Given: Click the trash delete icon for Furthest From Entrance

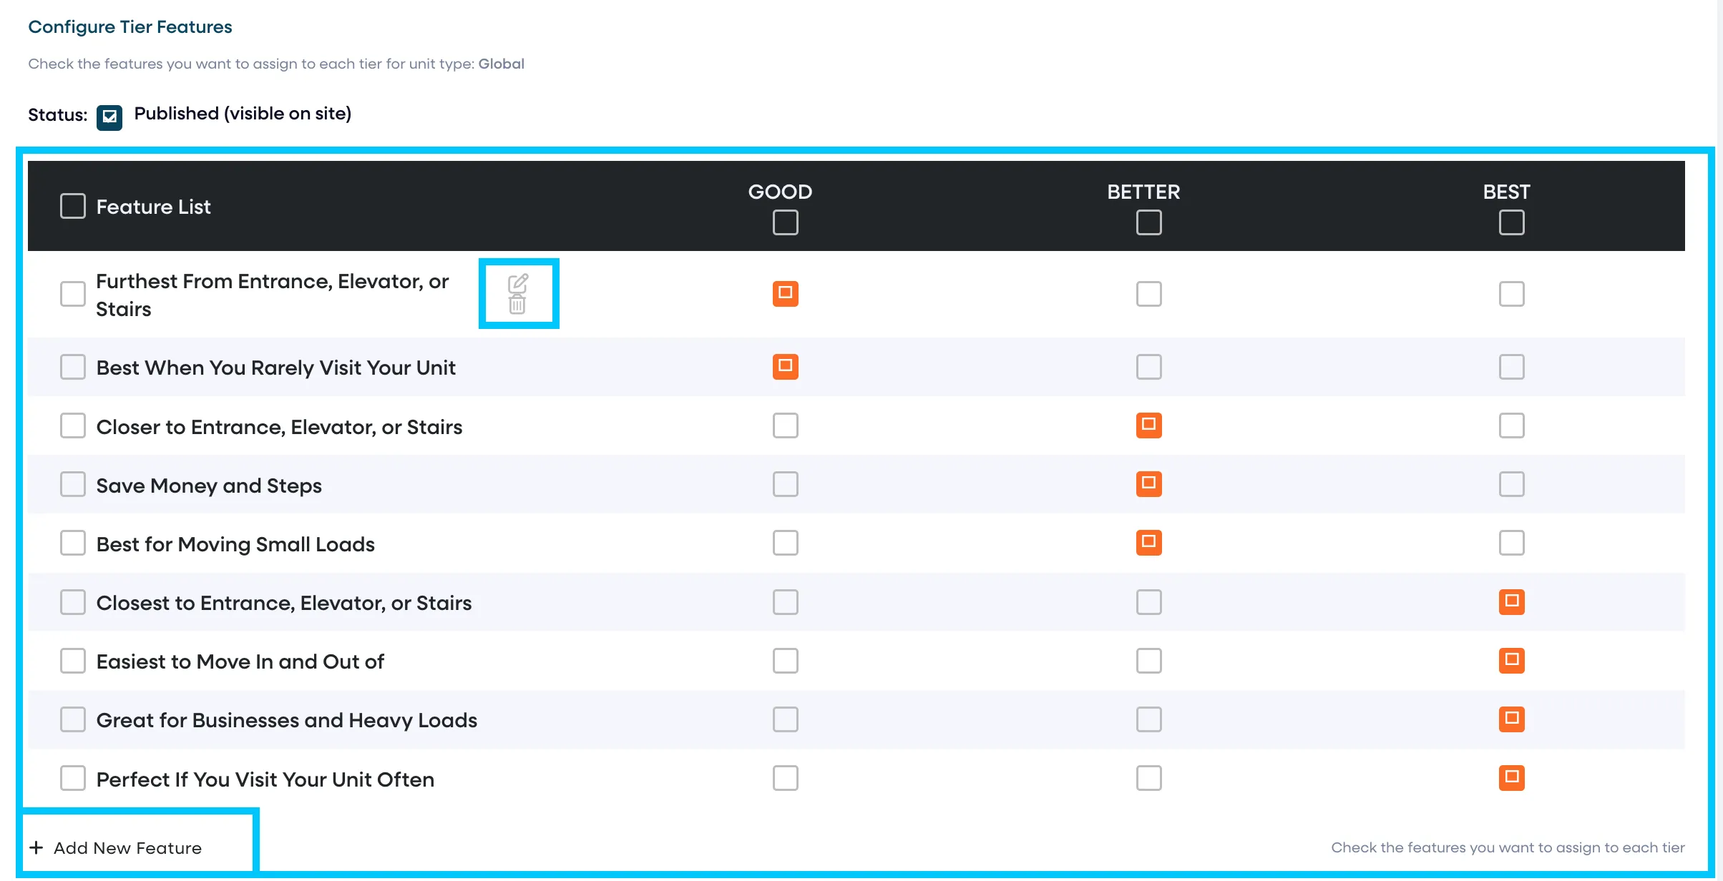Looking at the screenshot, I should click(x=517, y=305).
